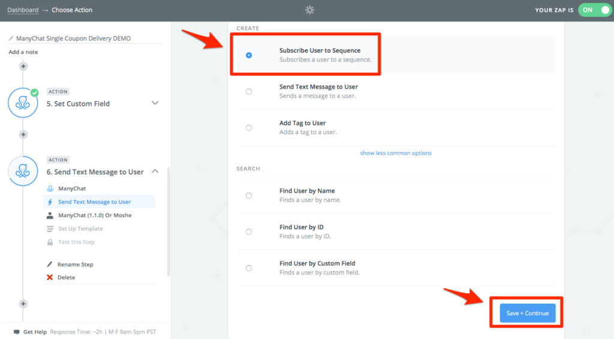Toggle the Zap ON switch

tap(595, 10)
